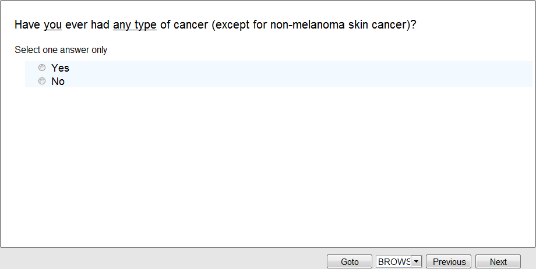Click blank white area below the answers
This screenshot has height=269, width=536.
tap(268, 169)
